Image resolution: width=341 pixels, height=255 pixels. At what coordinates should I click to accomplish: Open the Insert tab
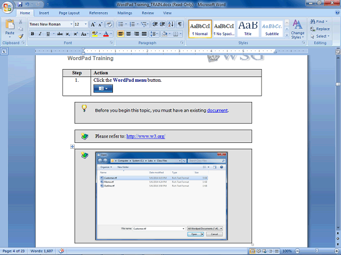(44, 13)
